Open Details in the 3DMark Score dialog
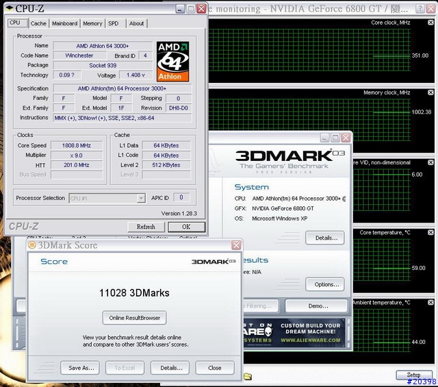This screenshot has height=387, width=438. tap(171, 368)
